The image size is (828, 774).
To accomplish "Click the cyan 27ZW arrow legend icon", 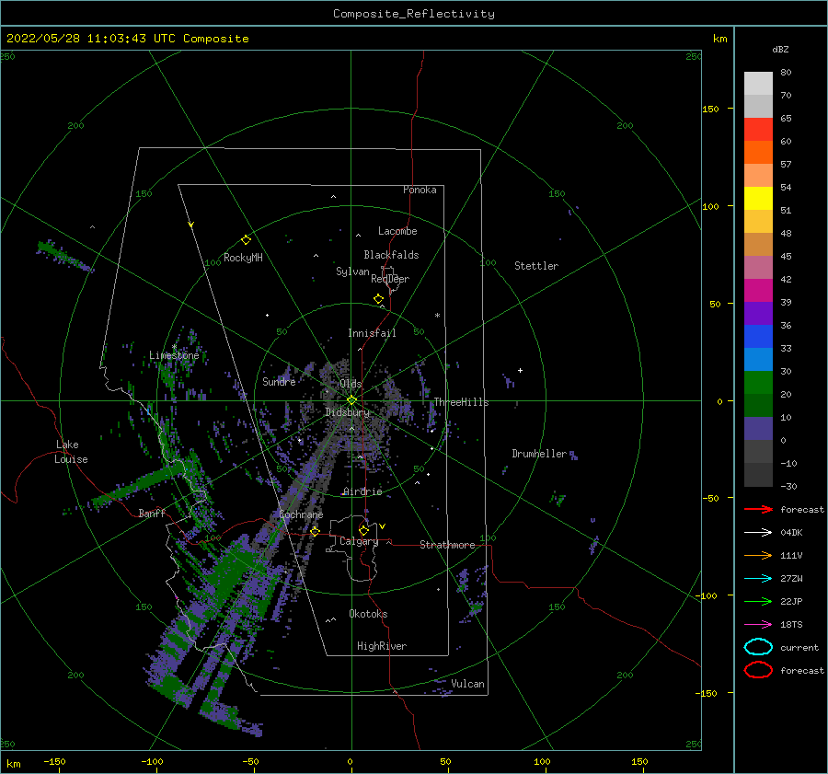I will pos(758,579).
